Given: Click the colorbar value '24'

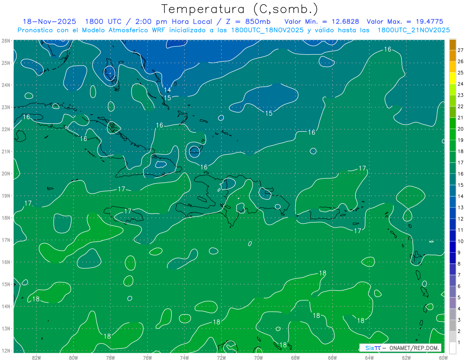Looking at the screenshot, I should 460,84.
